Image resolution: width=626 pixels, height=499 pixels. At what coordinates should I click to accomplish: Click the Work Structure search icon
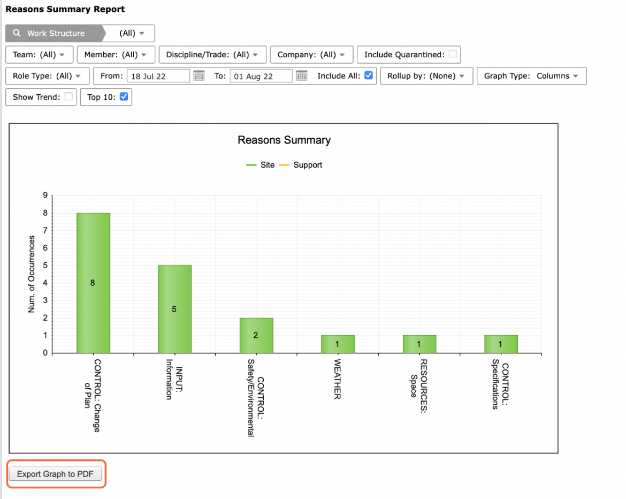17,33
